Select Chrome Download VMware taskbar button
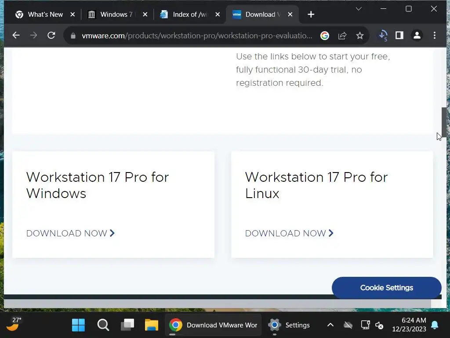This screenshot has width=450, height=338. (213, 325)
